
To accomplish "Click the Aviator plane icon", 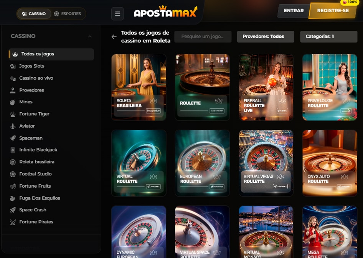I will [13, 126].
